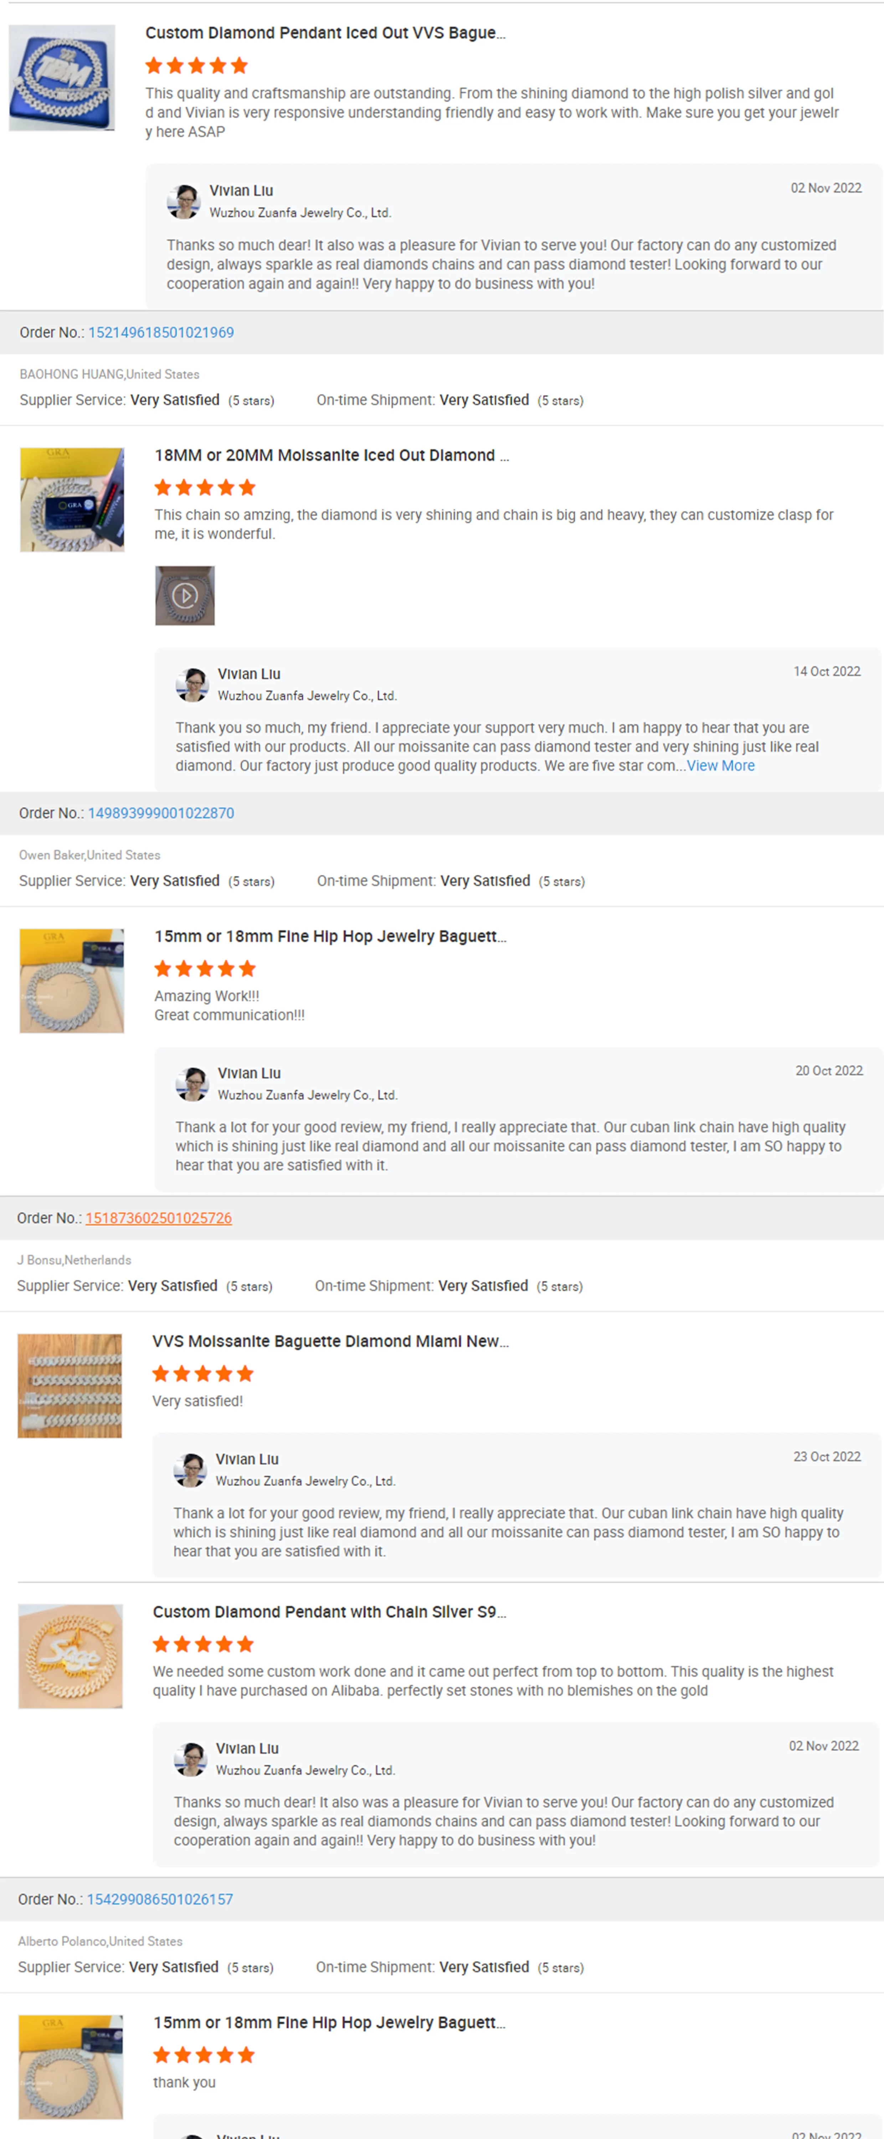Viewport: 884px width, 2139px height.
Task: Click Vivian Liu's avatar dated 23 Oct 2022
Action: [190, 1471]
